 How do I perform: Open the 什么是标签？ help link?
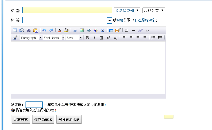(x=145, y=20)
